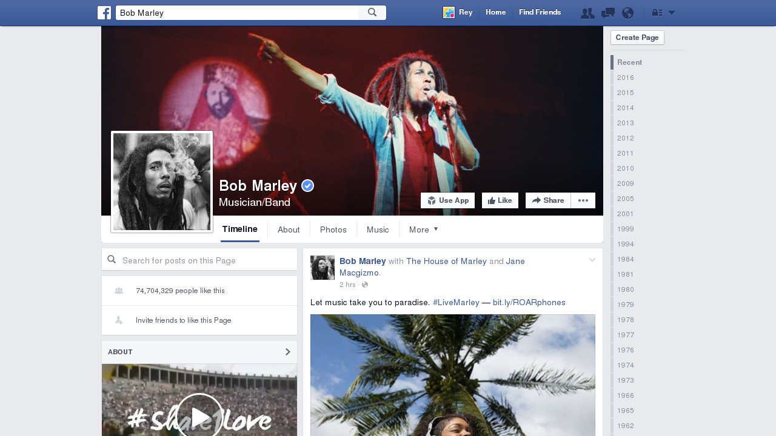The width and height of the screenshot is (776, 436).
Task: Open the Music tab
Action: point(378,230)
